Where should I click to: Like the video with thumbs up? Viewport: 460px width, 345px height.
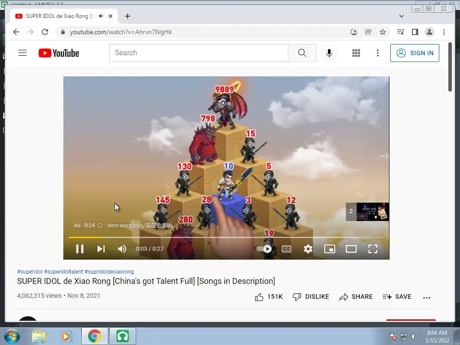click(269, 297)
